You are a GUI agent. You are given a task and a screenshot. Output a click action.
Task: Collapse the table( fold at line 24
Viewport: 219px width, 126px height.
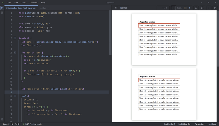pyautogui.click(x=15, y=96)
